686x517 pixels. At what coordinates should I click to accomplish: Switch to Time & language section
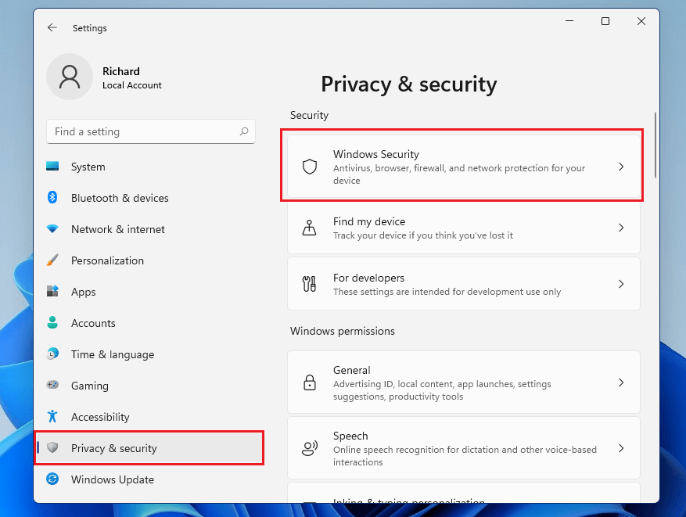pyautogui.click(x=112, y=354)
